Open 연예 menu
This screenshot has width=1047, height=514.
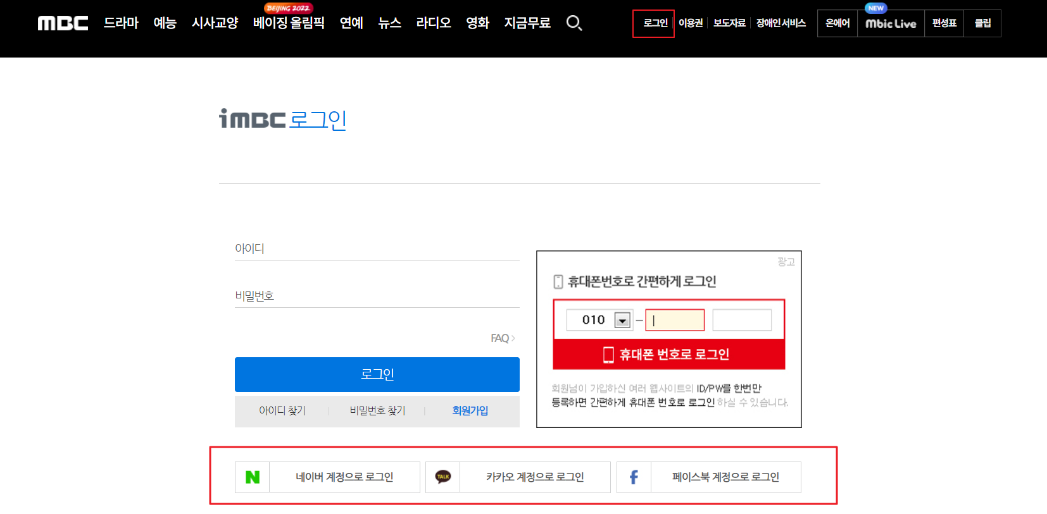tap(351, 23)
